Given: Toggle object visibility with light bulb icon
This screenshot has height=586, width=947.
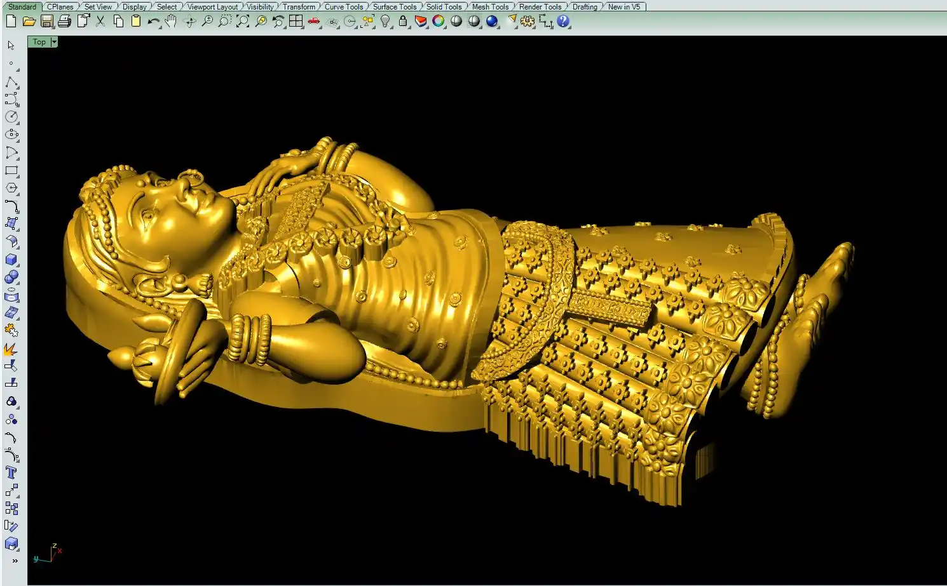Looking at the screenshot, I should point(385,21).
